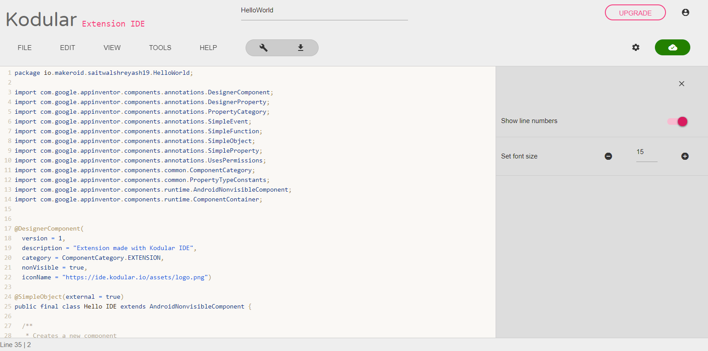This screenshot has height=351, width=708.
Task: Open the user account icon
Action: click(685, 12)
